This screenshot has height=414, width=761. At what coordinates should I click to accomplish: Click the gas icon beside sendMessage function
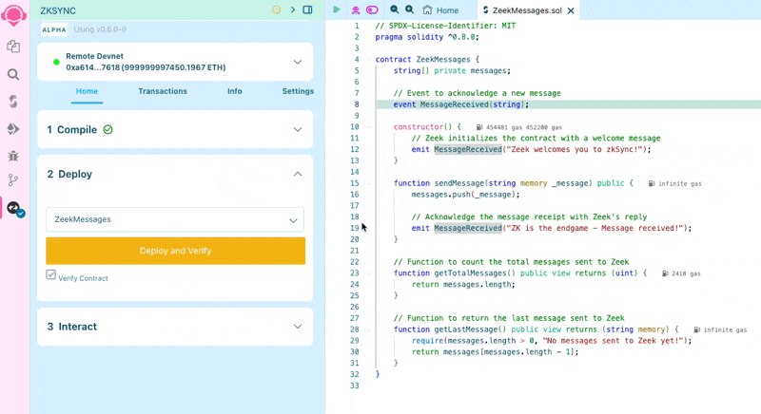652,183
